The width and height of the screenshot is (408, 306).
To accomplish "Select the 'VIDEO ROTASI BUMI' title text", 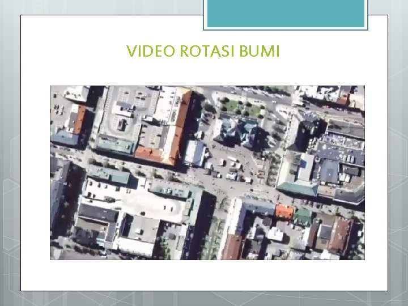I will pos(203,51).
